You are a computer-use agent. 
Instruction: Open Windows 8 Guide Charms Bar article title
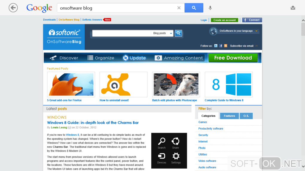pos(93,123)
